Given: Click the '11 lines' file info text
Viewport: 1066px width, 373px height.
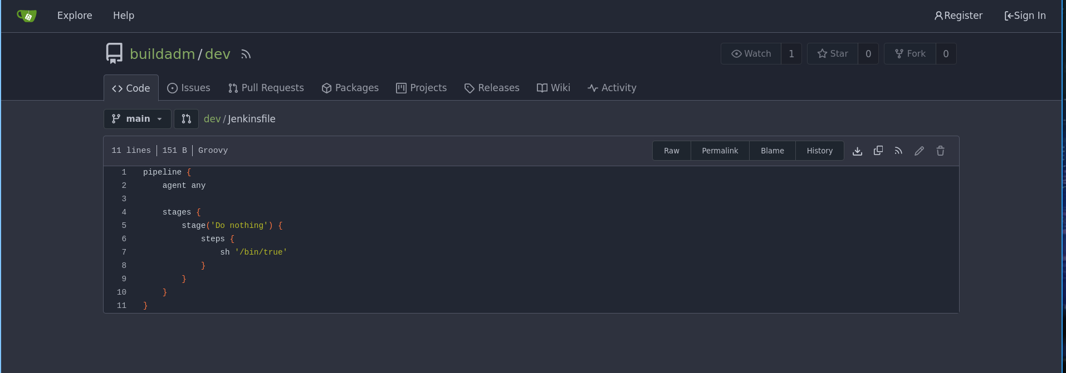Looking at the screenshot, I should [x=131, y=151].
